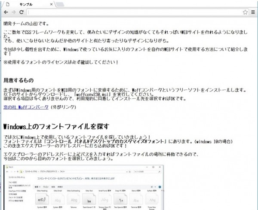Viewport: 258px width, 210px height.
Task: Go back with the browser Back arrow
Action: click(6, 12)
